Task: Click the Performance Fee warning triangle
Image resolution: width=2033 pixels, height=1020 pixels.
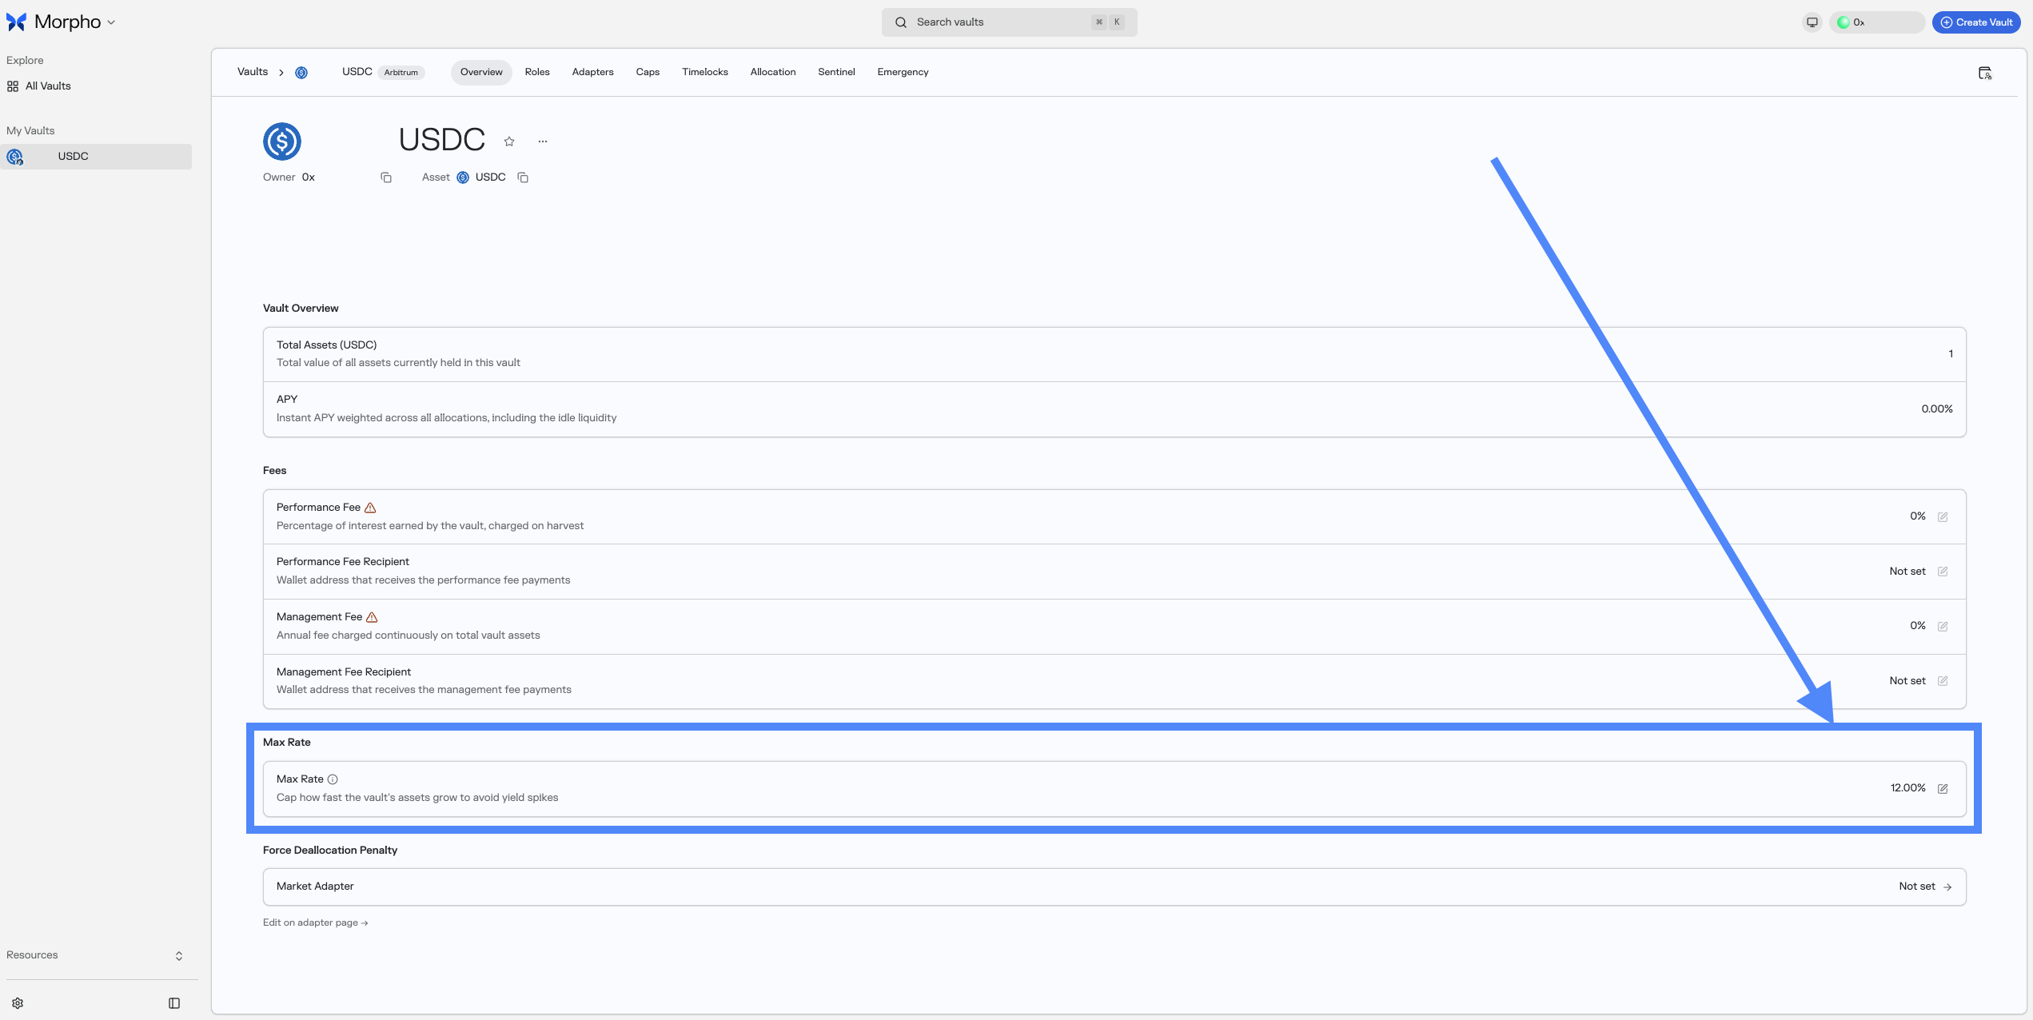Action: [x=370, y=508]
